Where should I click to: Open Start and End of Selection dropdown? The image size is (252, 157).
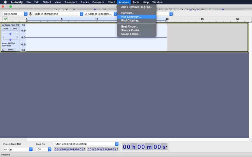coord(117,144)
